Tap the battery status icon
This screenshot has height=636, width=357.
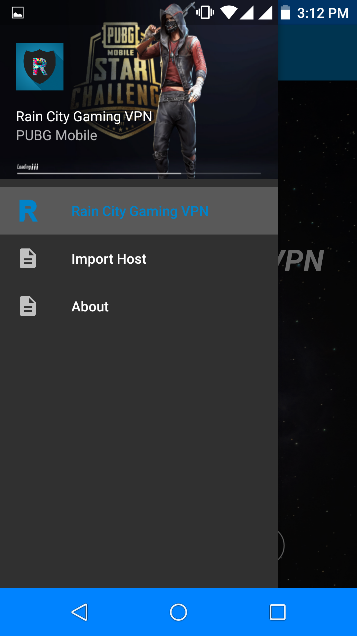(x=285, y=13)
